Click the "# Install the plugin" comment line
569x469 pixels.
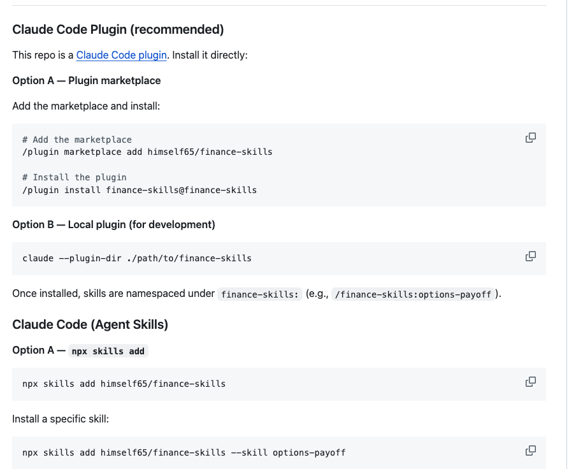[75, 178]
